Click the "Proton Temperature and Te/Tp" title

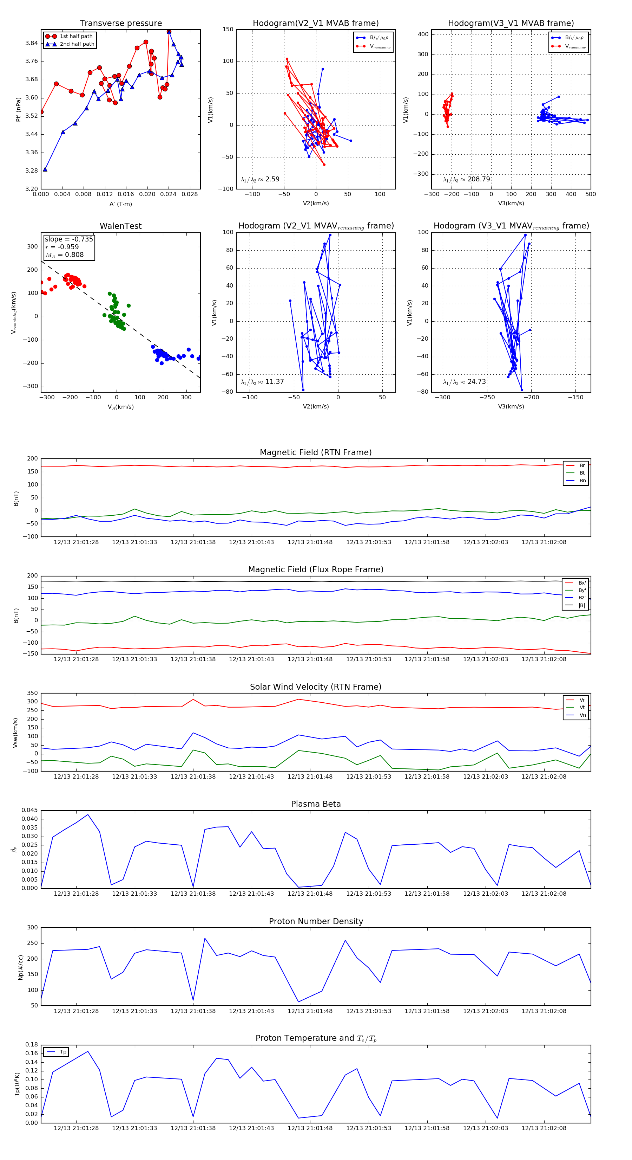coord(316,1038)
